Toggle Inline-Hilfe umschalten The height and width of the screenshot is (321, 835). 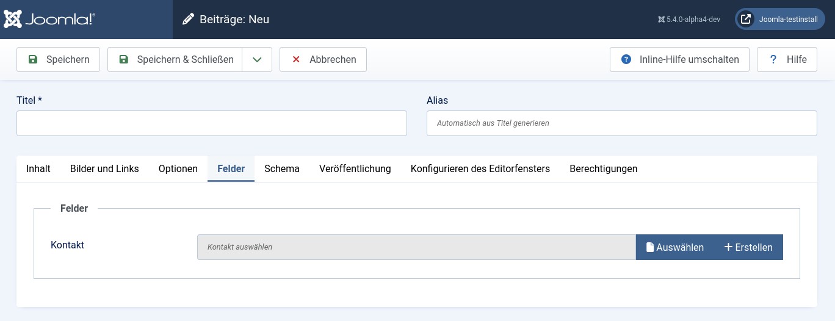[x=679, y=60]
